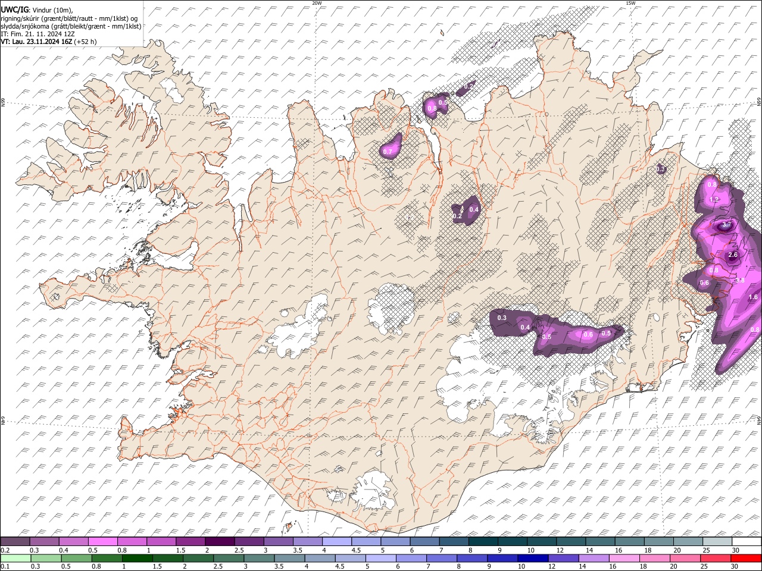Pick bright pink snow swatch between 0.5 and 0.8
The image size is (762, 571).
pyautogui.click(x=103, y=542)
